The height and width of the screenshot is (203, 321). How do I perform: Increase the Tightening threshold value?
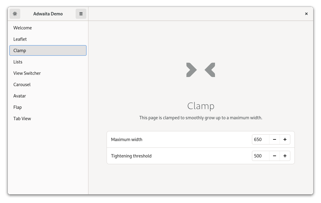tap(285, 156)
